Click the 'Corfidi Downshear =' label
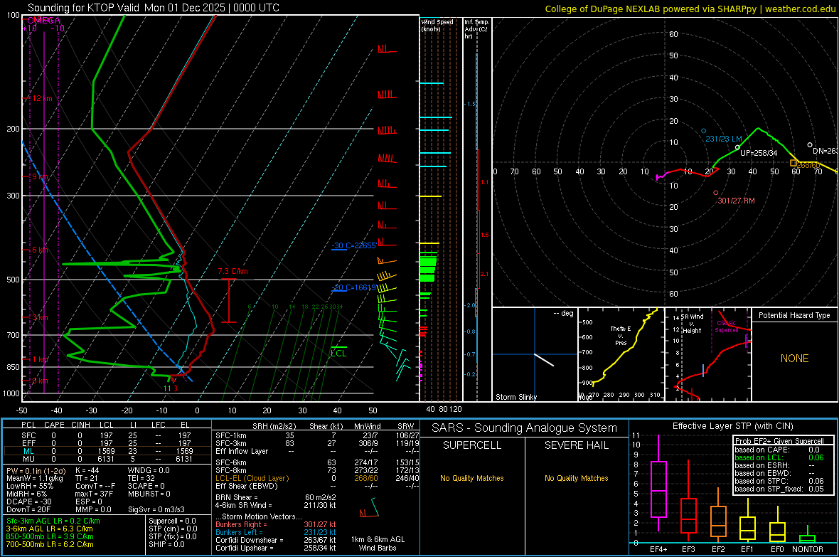839x557 pixels. pyautogui.click(x=250, y=540)
